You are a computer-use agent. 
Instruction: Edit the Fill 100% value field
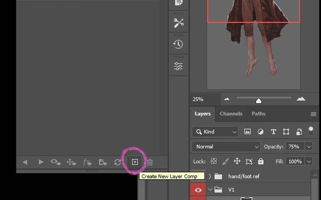pyautogui.click(x=295, y=162)
